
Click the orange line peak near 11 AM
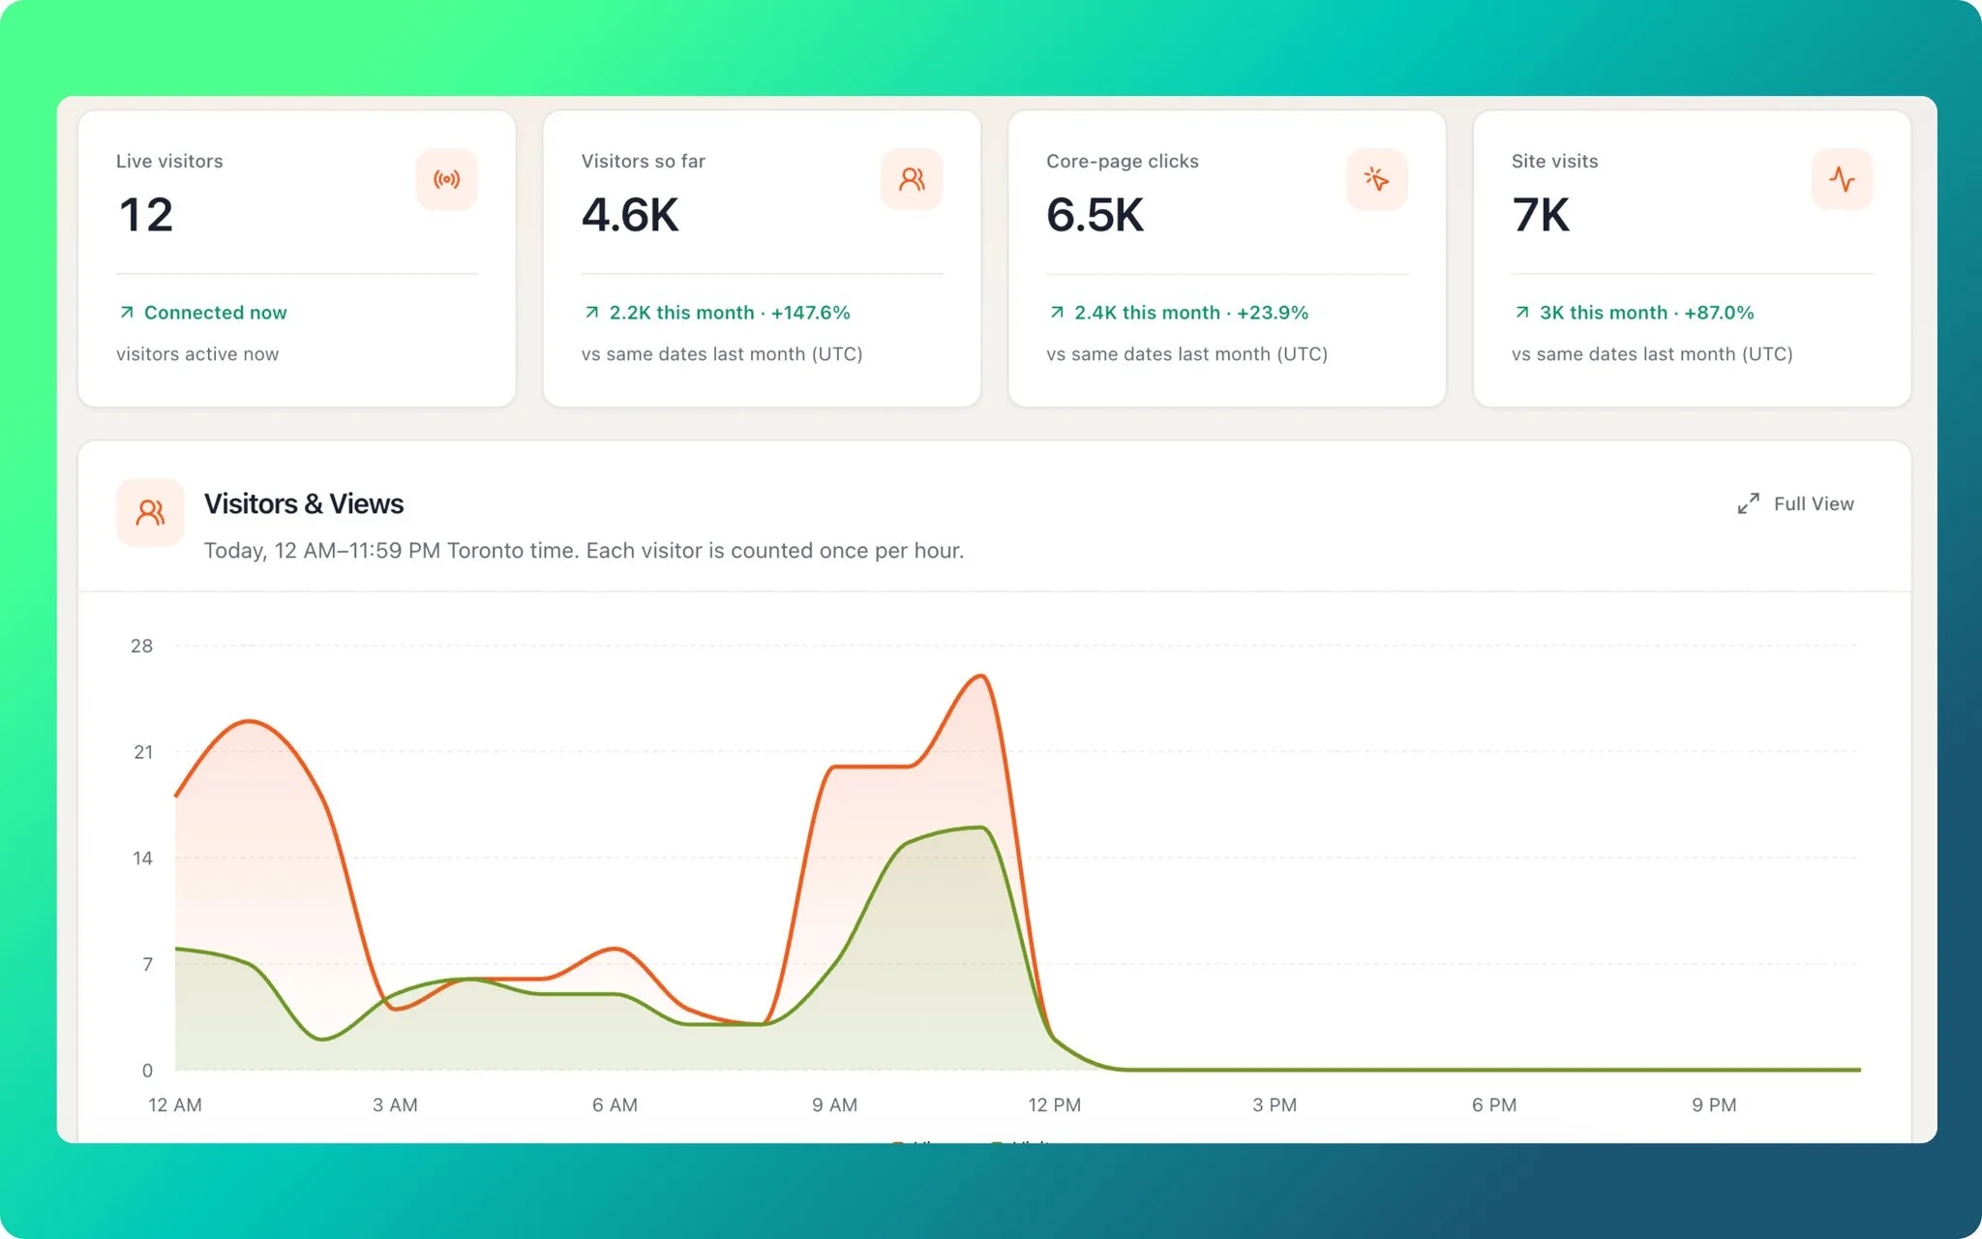coord(981,676)
